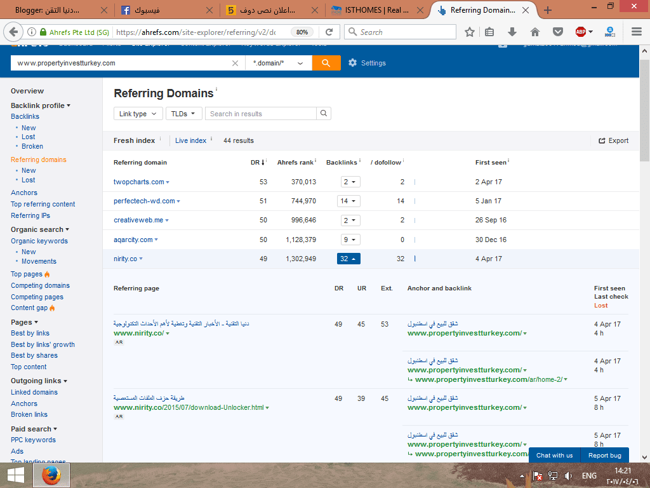Open Settings gear next to search
The width and height of the screenshot is (650, 488).
[366, 63]
